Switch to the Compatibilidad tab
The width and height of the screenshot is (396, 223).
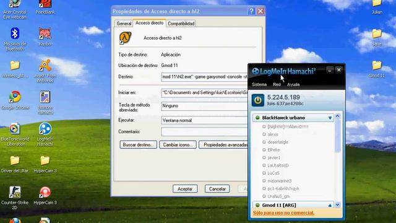point(181,24)
